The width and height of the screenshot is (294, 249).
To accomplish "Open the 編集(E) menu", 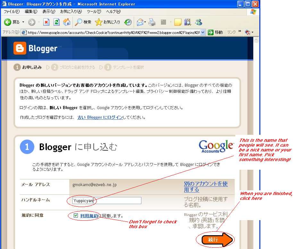I will [x=31, y=12].
